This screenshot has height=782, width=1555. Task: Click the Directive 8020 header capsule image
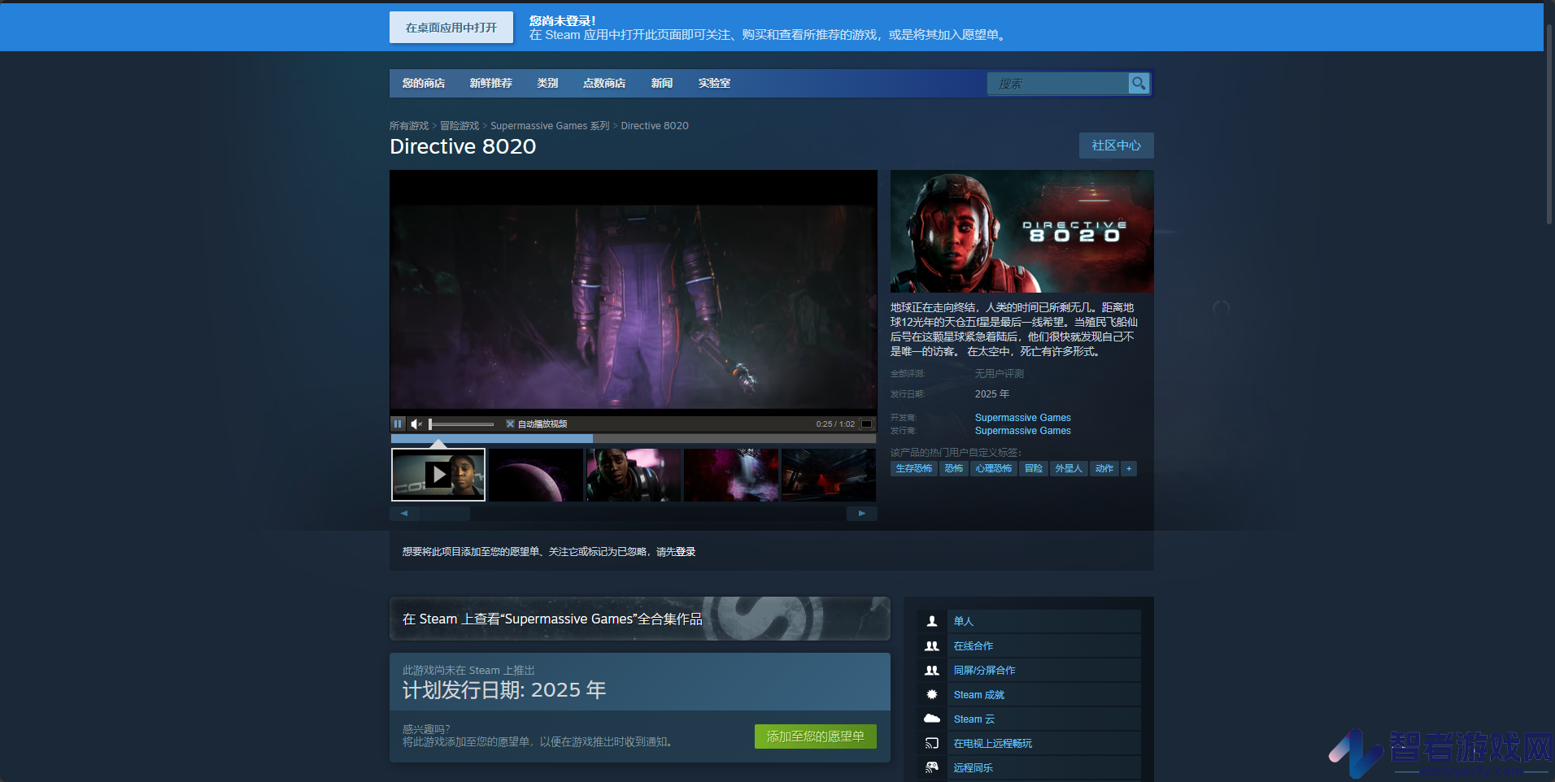point(1022,231)
